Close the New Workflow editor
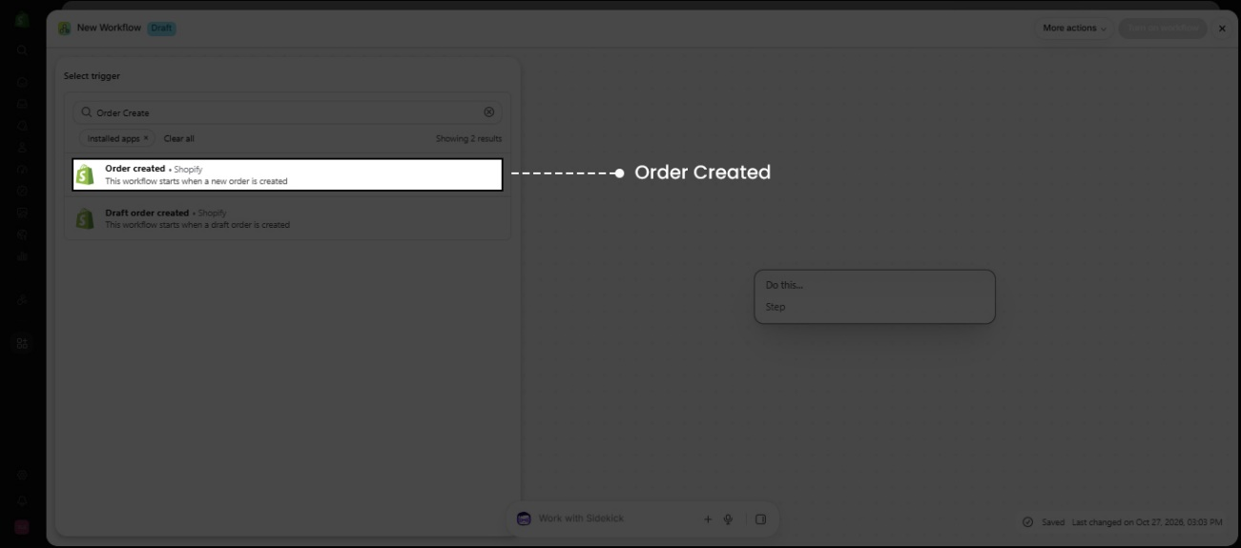 click(1223, 29)
